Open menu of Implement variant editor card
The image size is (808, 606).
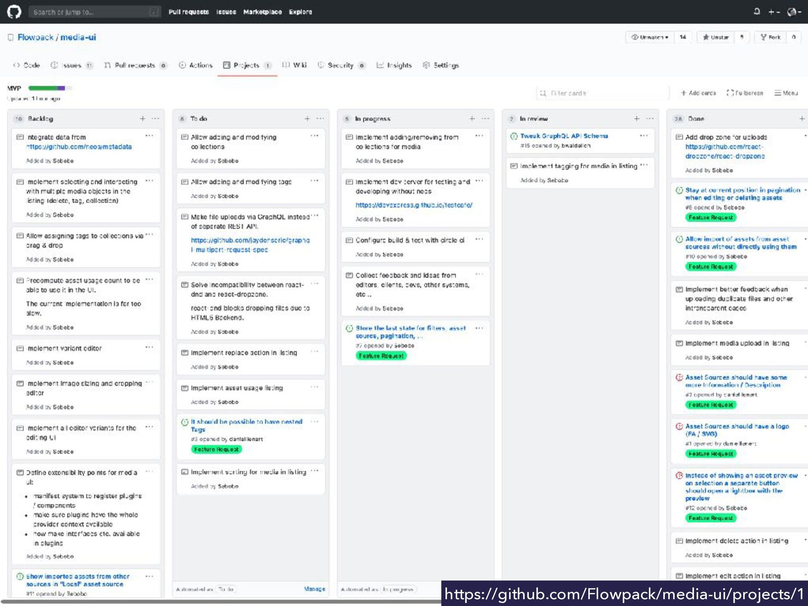tap(149, 347)
